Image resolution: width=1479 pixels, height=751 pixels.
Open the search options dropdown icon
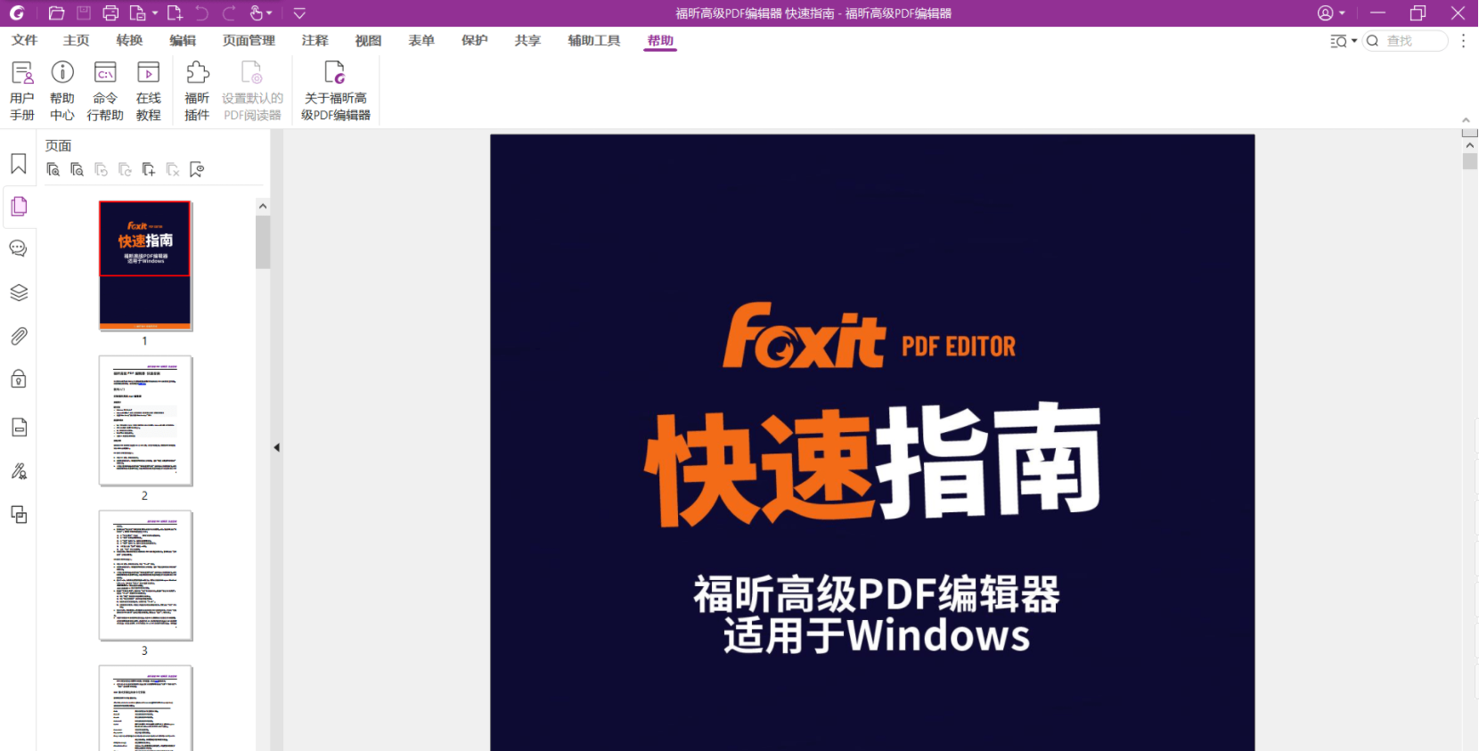click(1344, 41)
